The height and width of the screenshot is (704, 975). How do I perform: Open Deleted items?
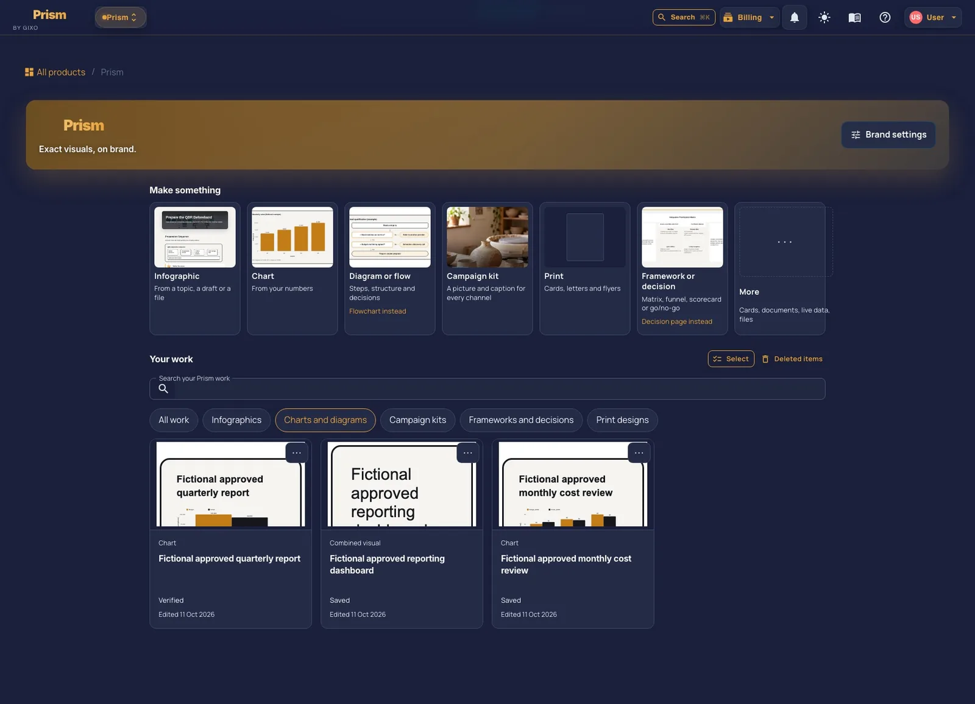point(792,359)
